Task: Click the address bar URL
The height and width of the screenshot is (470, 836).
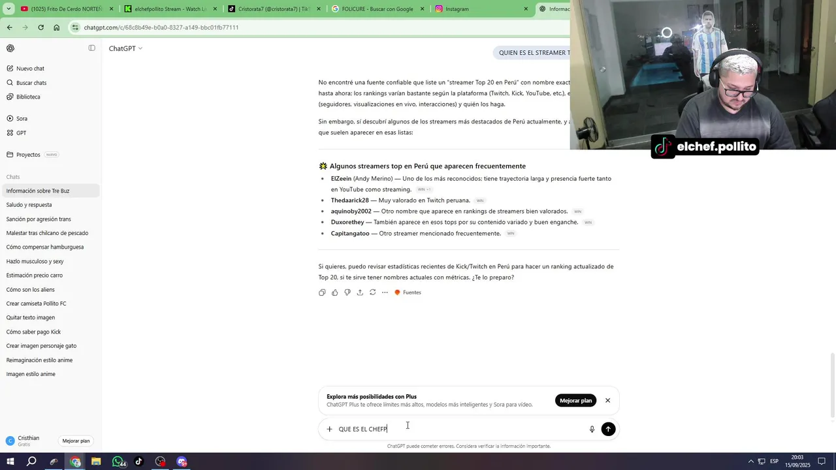Action: tap(161, 27)
